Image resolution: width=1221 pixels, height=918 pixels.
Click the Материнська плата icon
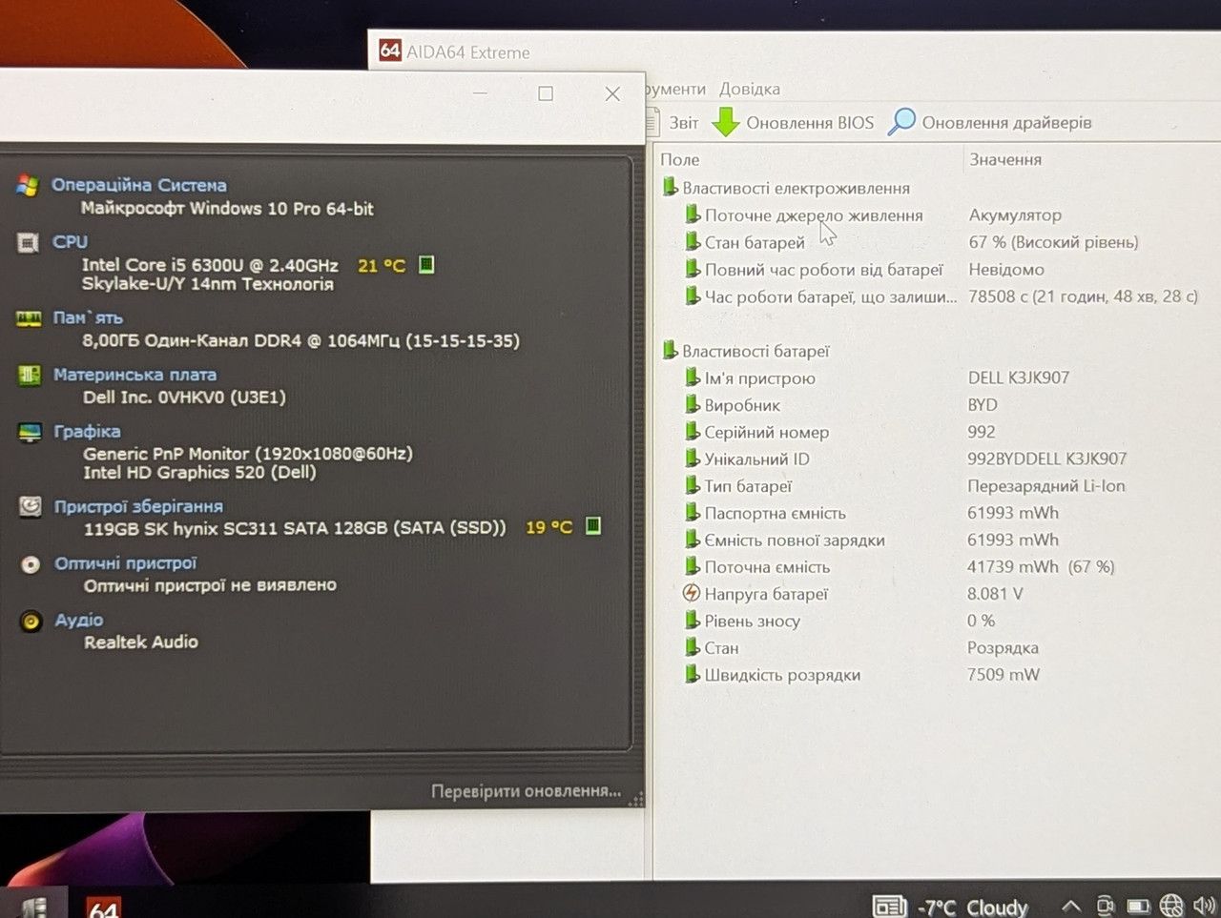(30, 376)
